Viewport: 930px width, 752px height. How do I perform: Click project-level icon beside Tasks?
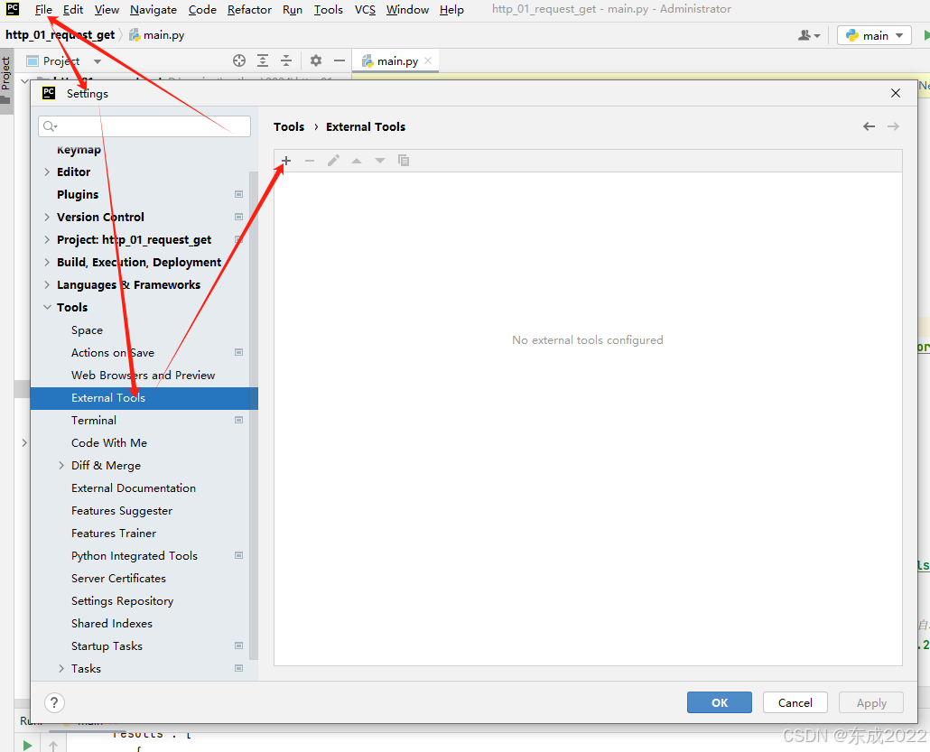pos(238,668)
